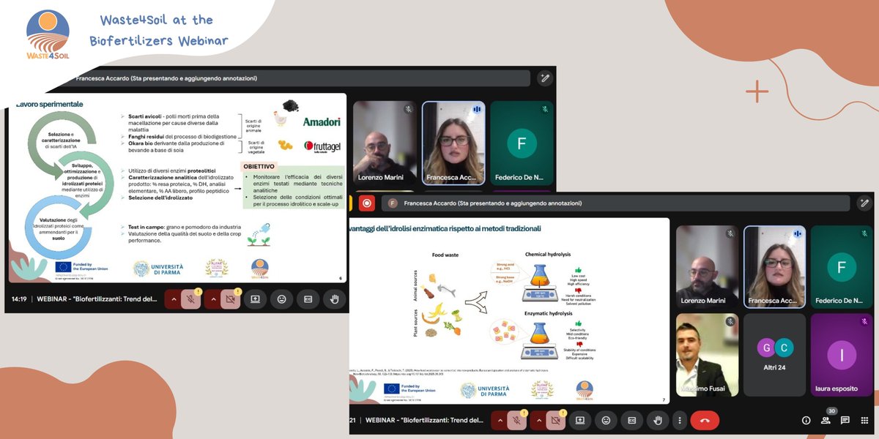Raise hand in front Meet window

pos(658,420)
